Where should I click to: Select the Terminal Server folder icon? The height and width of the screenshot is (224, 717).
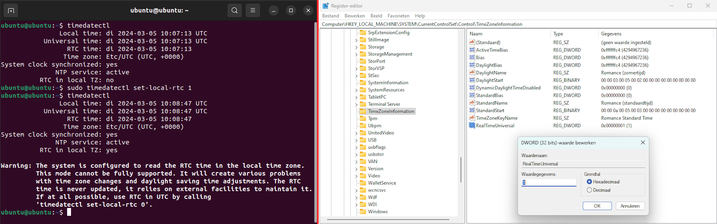[x=363, y=104]
